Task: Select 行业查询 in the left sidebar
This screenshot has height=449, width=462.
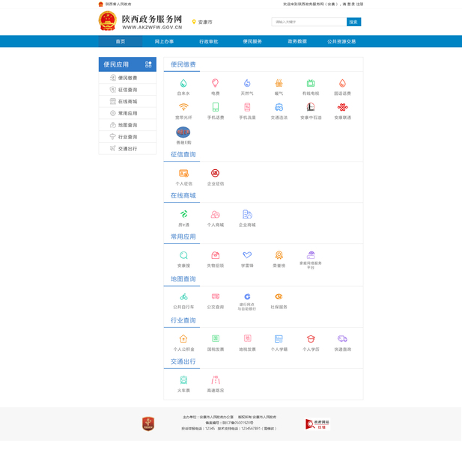Action: [x=127, y=137]
